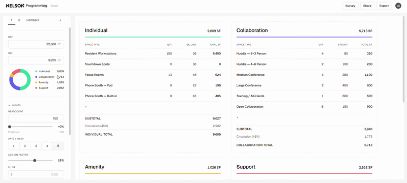This screenshot has width=407, height=183.
Task: Collapse the Inputs section chevron
Action: [9, 106]
